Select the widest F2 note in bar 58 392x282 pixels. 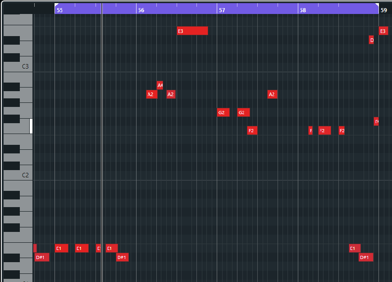(x=324, y=130)
